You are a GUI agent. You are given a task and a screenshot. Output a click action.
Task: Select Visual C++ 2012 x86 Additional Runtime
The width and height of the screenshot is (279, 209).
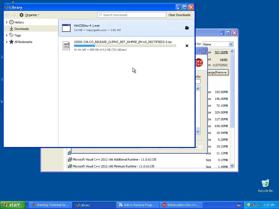pyautogui.click(x=114, y=159)
